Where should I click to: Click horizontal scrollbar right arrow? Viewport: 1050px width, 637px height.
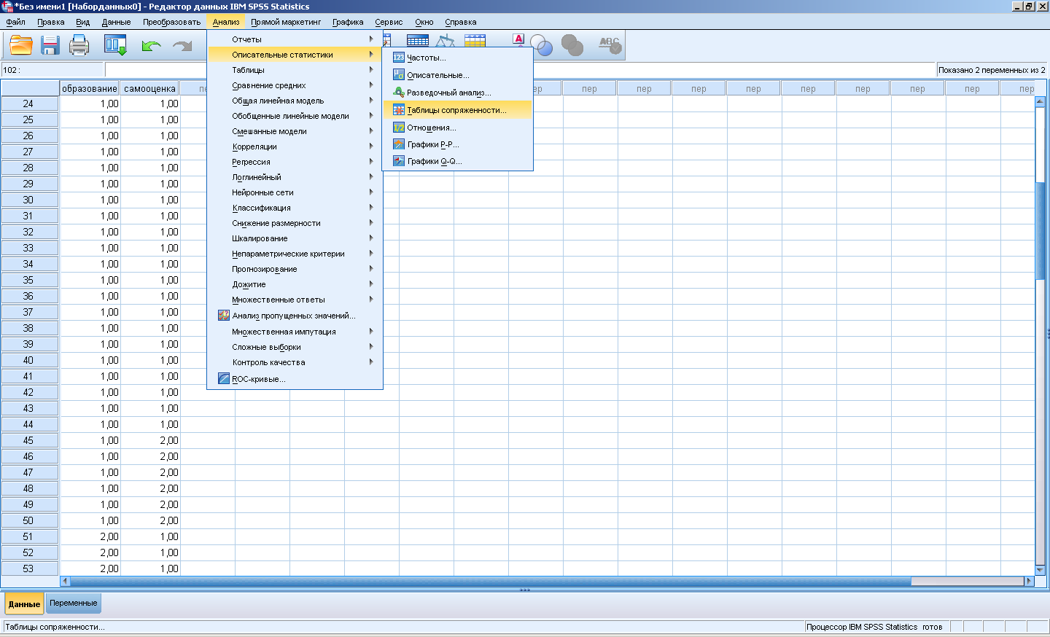pyautogui.click(x=1030, y=581)
